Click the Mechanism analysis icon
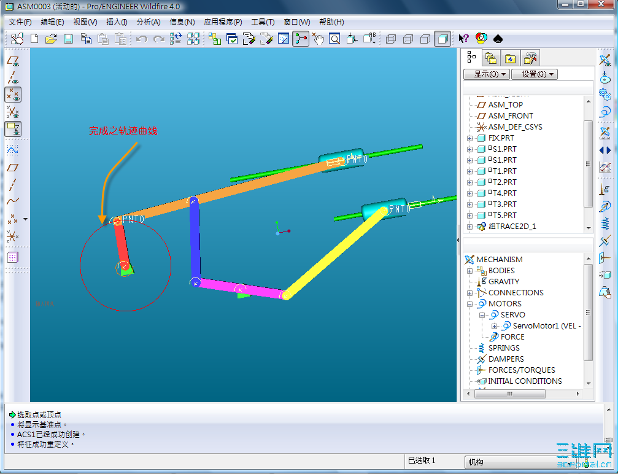 pos(604,133)
